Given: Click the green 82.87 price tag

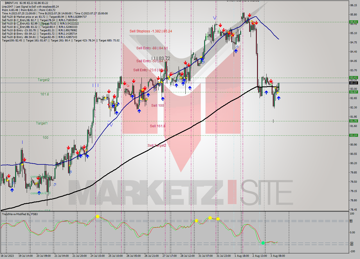Looking at the screenshot, I should [x=354, y=92].
